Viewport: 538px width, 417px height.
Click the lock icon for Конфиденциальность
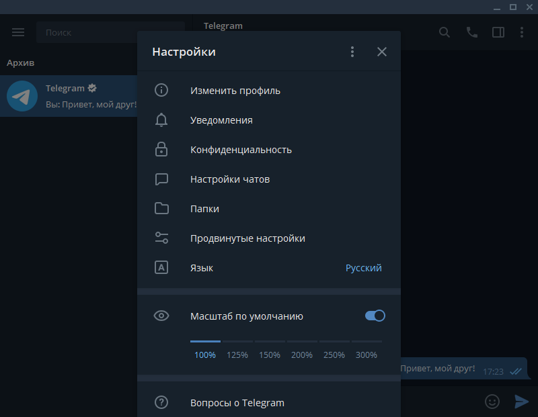click(x=161, y=149)
